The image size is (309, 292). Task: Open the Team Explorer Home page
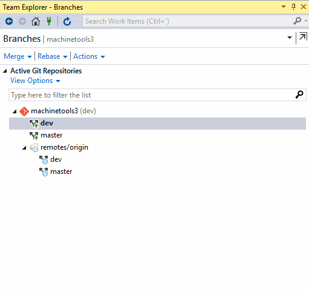click(x=36, y=21)
